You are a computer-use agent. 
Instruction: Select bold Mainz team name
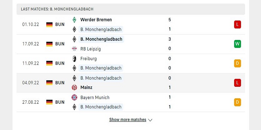[86, 87]
